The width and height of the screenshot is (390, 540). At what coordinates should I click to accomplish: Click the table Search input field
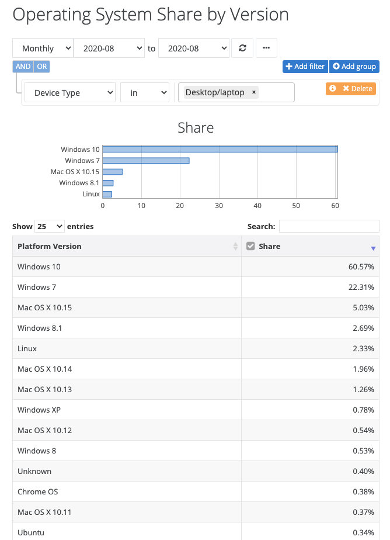[329, 226]
